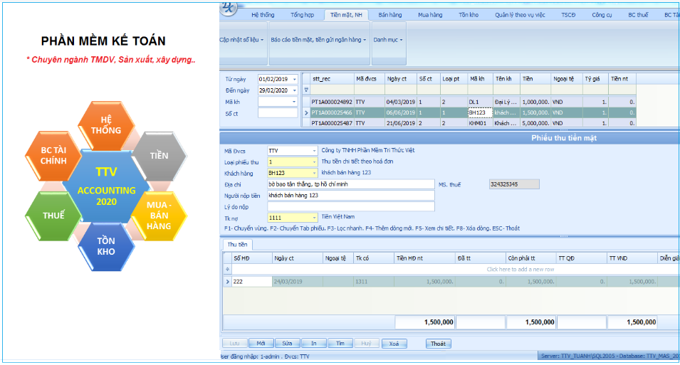Open Quản lý theo vụ việc tab
680x365 pixels.
tap(520, 15)
